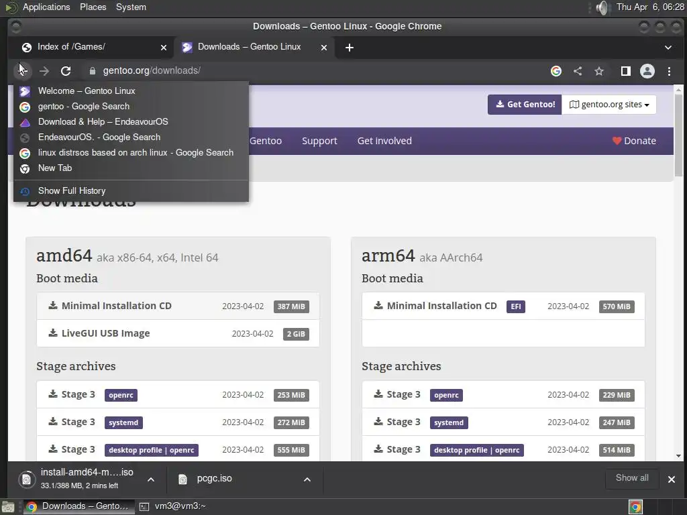The width and height of the screenshot is (687, 515).
Task: Switch to the Index of /Games/ tab
Action: pyautogui.click(x=91, y=48)
